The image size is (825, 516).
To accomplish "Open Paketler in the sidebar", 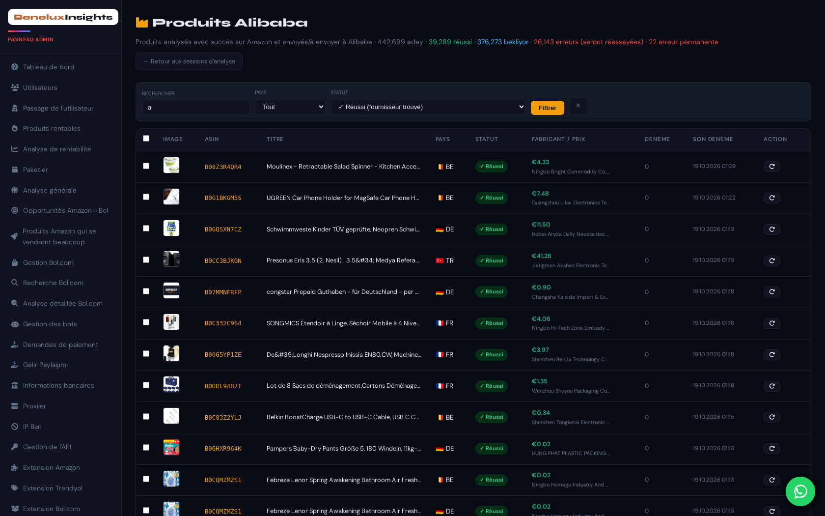I will [60, 170].
